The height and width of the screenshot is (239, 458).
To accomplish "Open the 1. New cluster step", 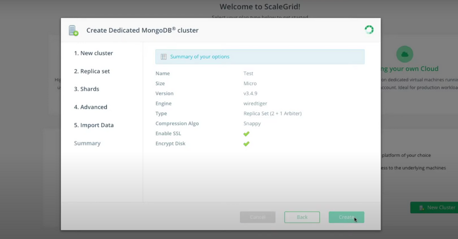I will pyautogui.click(x=94, y=53).
